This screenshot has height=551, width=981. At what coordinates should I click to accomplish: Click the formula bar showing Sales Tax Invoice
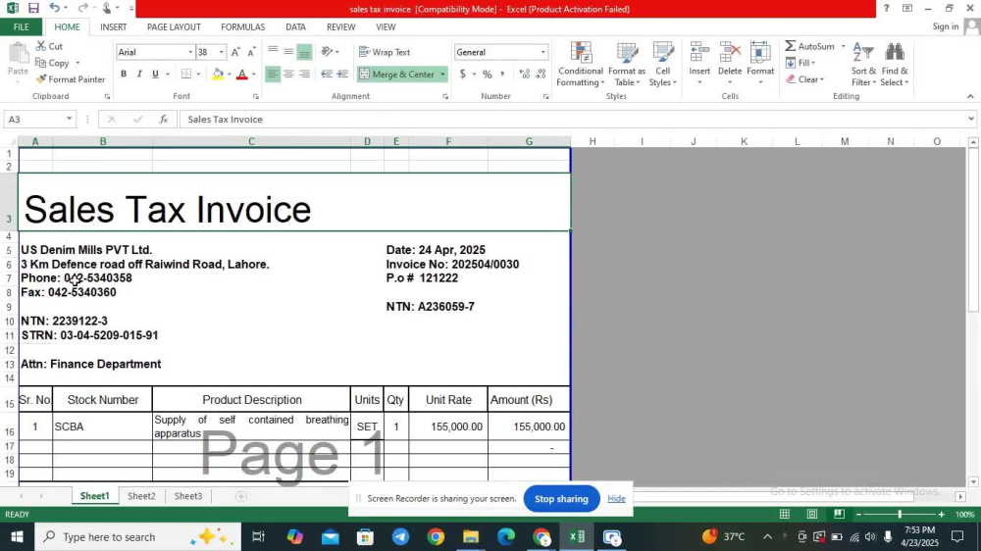point(573,119)
